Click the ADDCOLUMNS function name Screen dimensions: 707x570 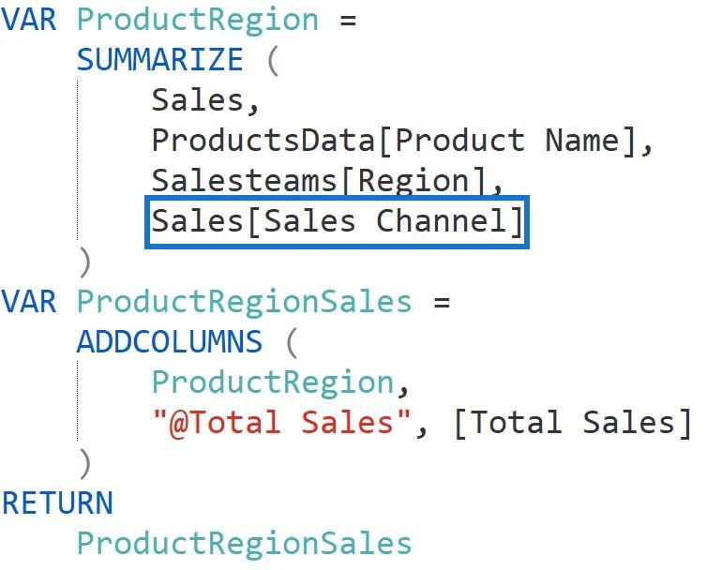[x=170, y=342]
